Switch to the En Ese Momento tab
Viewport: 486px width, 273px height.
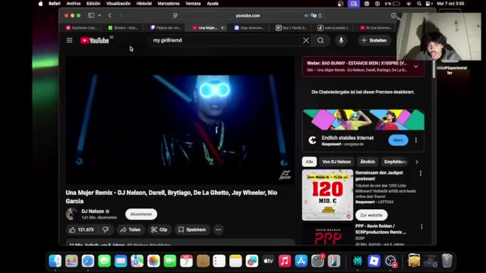tap(375, 28)
